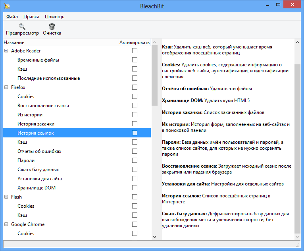Click the window resize grip corner
The width and height of the screenshot is (304, 251).
point(298,245)
